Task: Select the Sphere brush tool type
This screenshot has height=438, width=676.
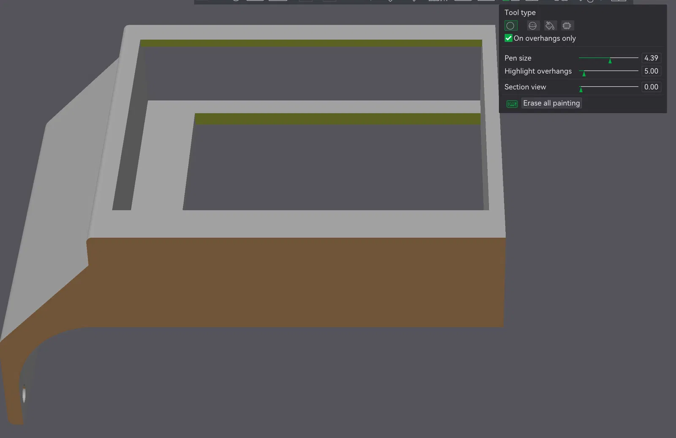Action: [532, 26]
